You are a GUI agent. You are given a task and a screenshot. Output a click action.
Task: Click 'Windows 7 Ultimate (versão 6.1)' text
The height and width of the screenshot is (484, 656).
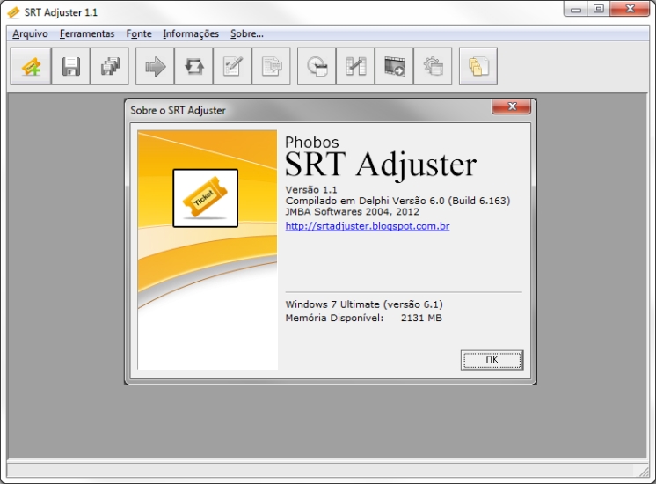364,304
